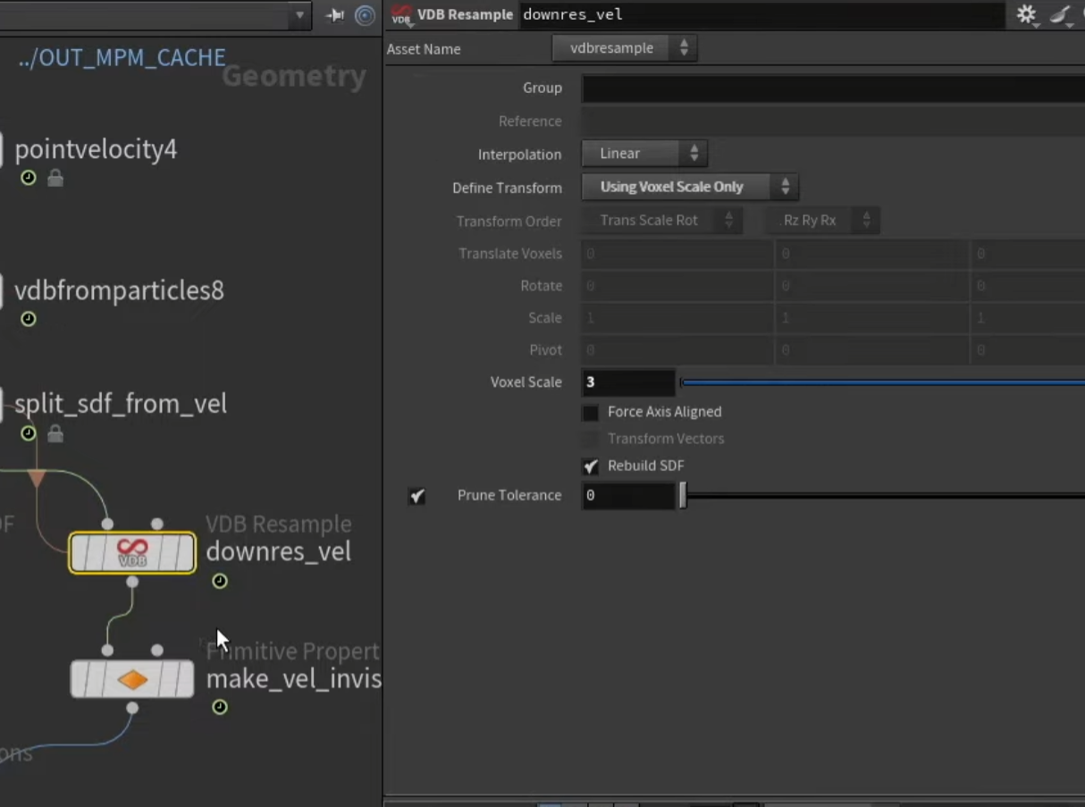Select the pointvelocity4 node label
Viewport: 1085px width, 807px height.
[x=96, y=149]
